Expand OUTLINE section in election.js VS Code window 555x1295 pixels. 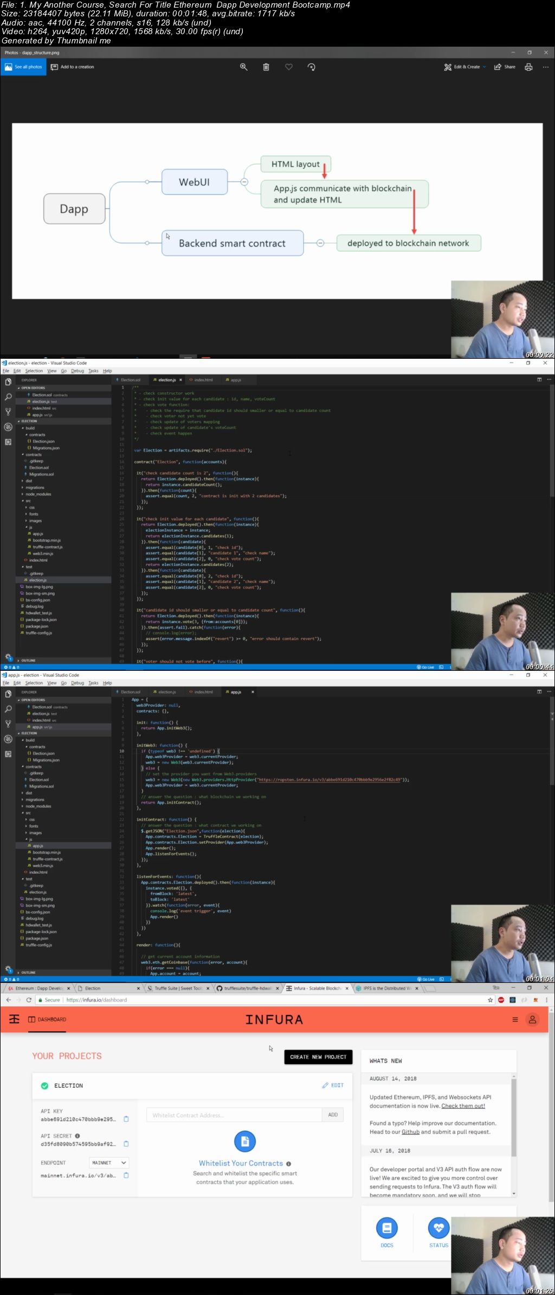tap(28, 661)
